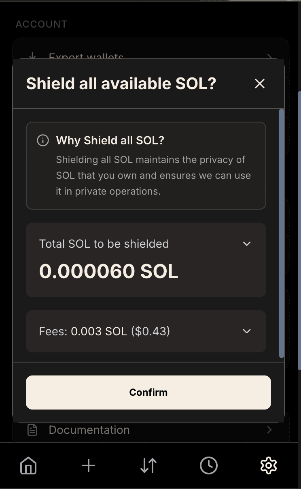Image resolution: width=301 pixels, height=489 pixels.
Task: Open settings with the gear icon
Action: [x=268, y=465]
